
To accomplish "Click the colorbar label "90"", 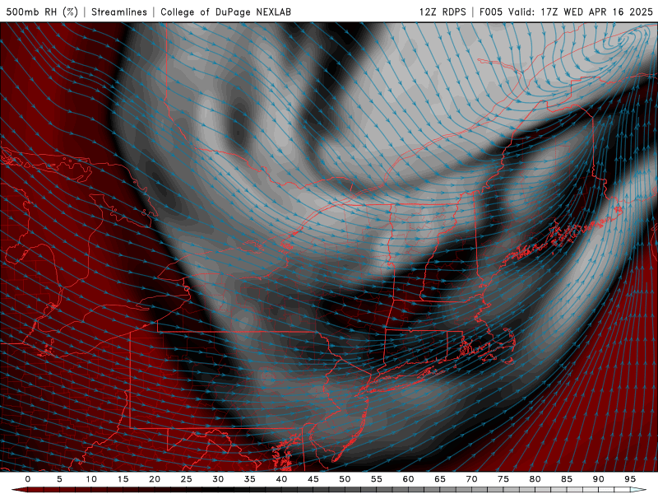I will 599,479.
